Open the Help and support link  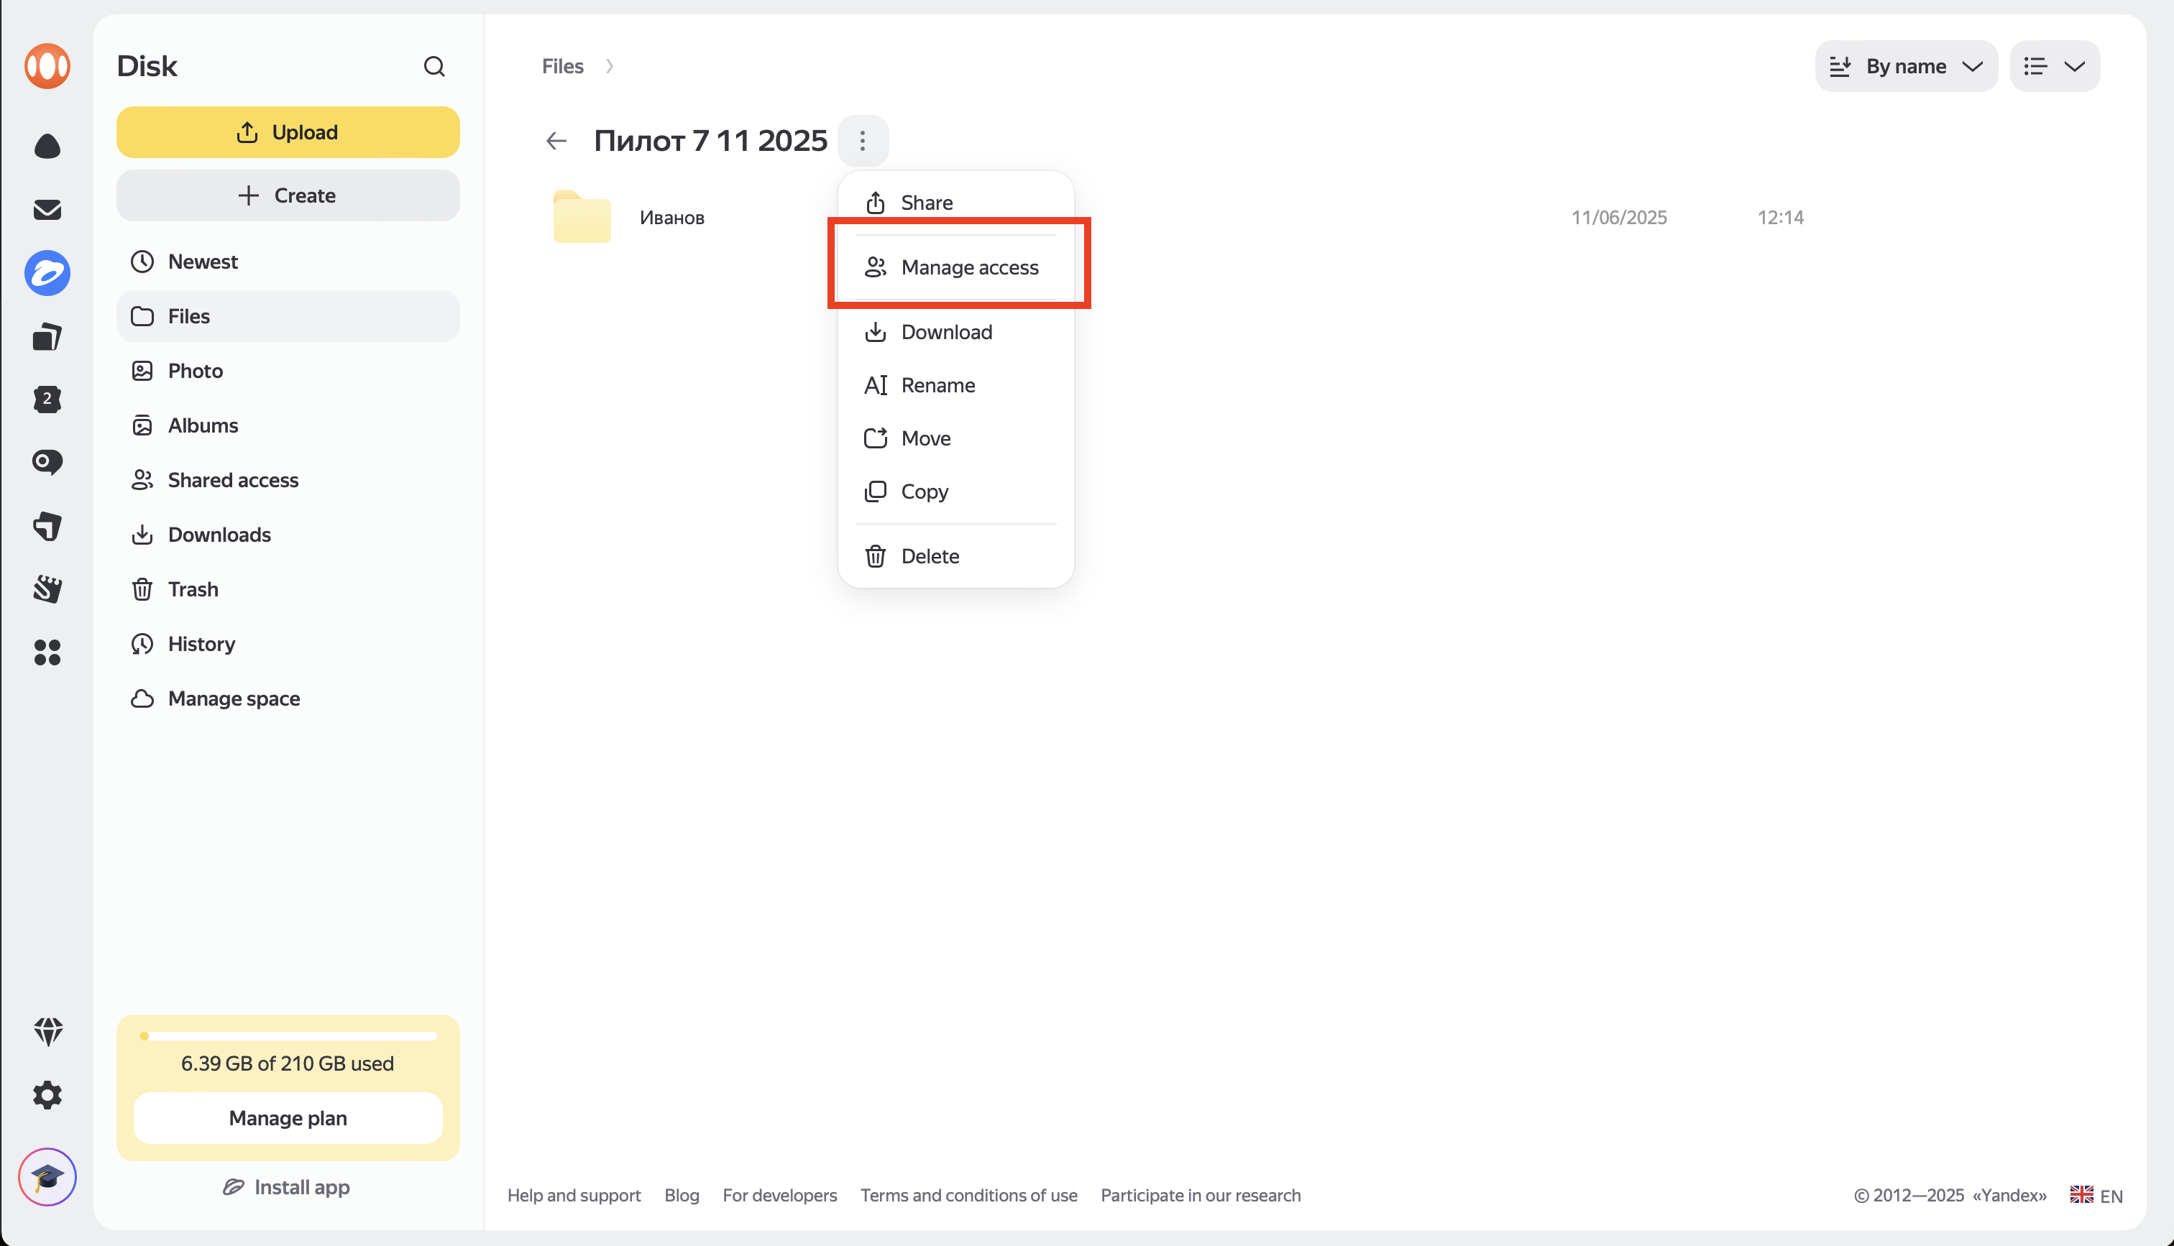pos(574,1196)
